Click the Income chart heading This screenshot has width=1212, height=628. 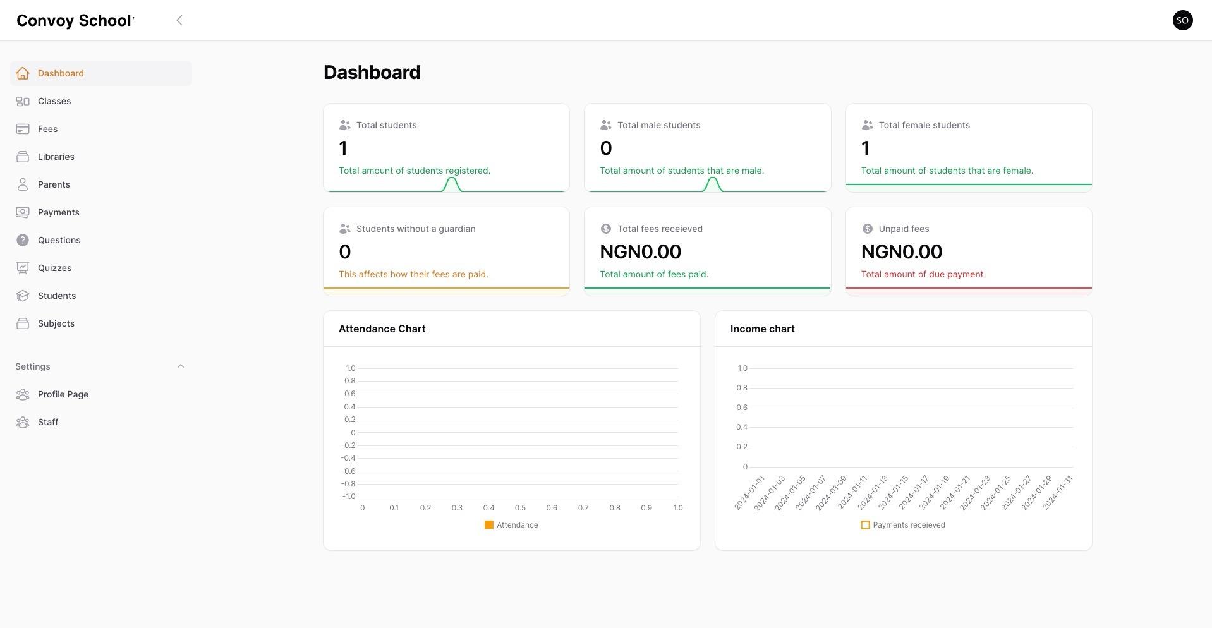pos(763,329)
